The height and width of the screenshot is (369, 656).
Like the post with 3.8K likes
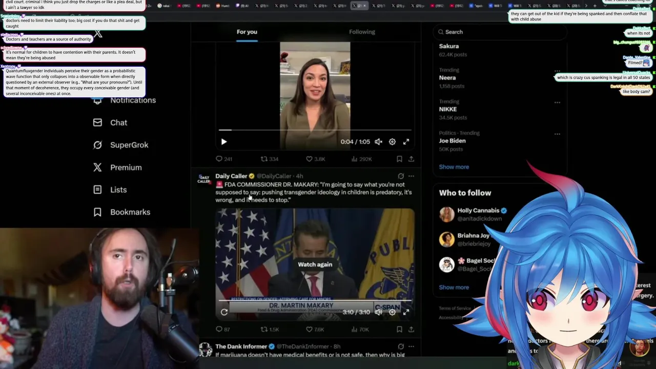click(x=315, y=159)
